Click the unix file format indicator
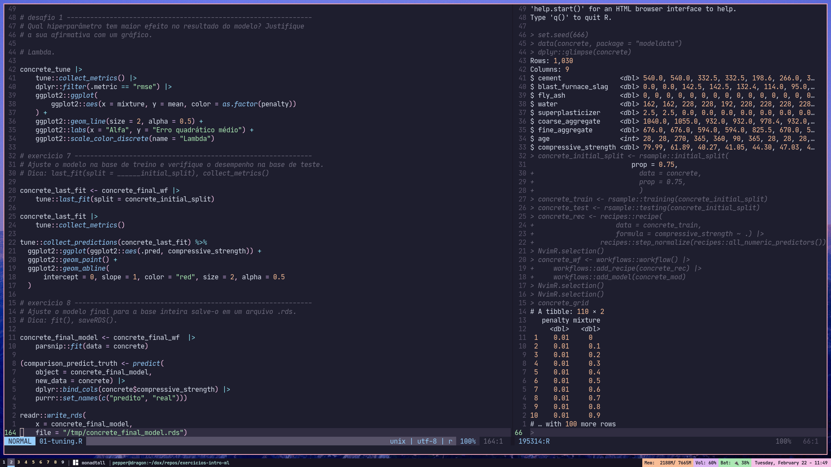The width and height of the screenshot is (831, 467). (x=397, y=441)
